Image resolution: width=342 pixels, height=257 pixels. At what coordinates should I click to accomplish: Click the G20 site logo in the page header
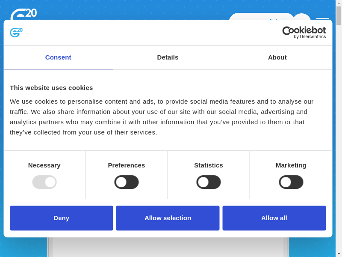[x=24, y=14]
